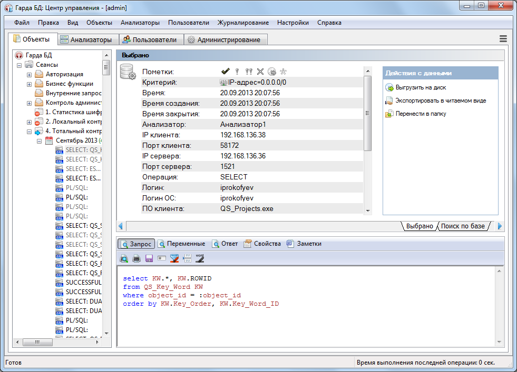
Task: Collapse the Сентябрь 2013 tree node
Action: click(x=39, y=140)
